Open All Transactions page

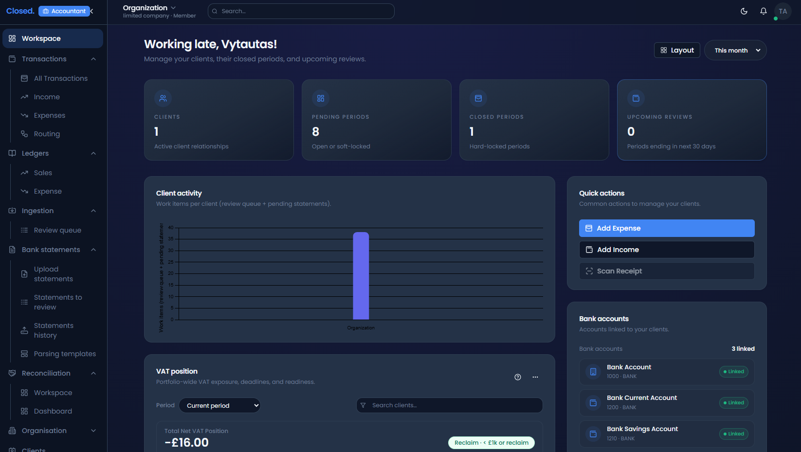click(60, 78)
